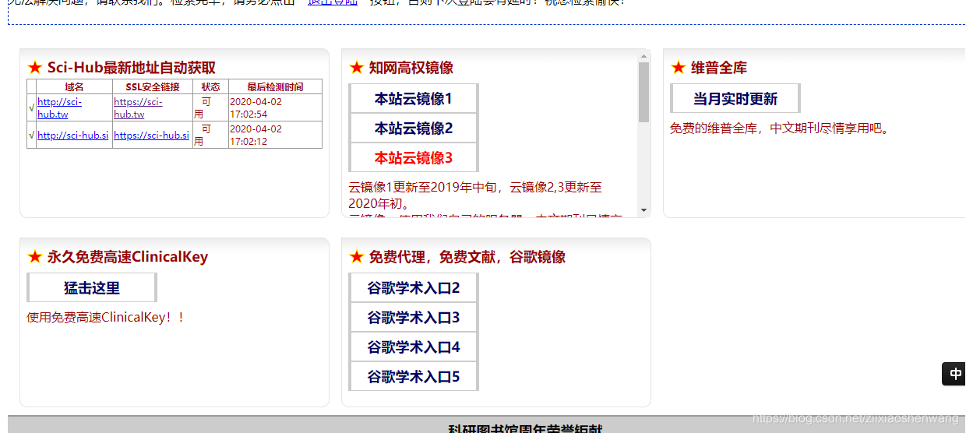
Task: Click the 本站云镜像2 button
Action: pos(414,128)
